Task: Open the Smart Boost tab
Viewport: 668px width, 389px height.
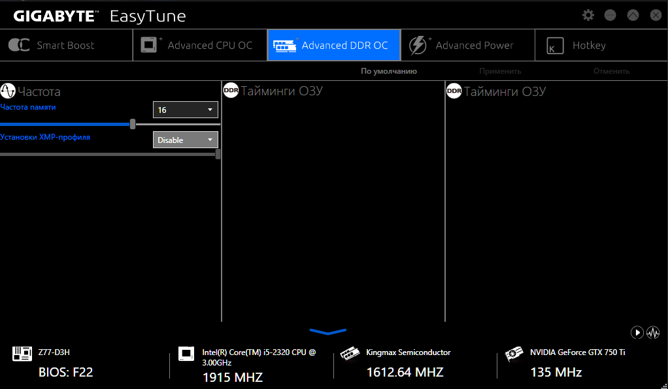Action: (66, 45)
